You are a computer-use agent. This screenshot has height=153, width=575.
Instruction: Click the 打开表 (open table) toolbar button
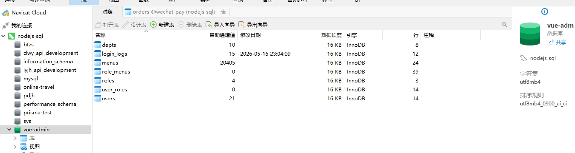pyautogui.click(x=107, y=25)
